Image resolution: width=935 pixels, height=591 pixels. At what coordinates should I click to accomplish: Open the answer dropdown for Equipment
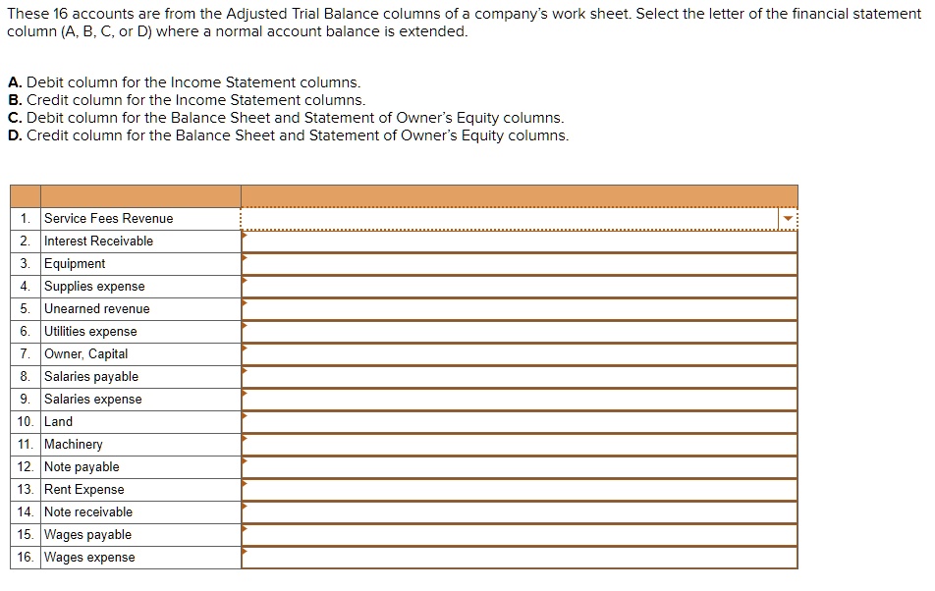(519, 263)
